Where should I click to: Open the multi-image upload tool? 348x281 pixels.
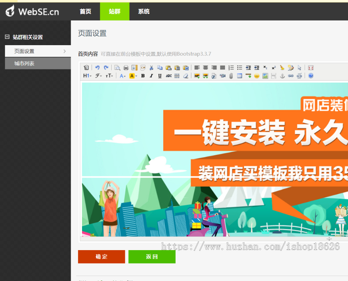206,76
